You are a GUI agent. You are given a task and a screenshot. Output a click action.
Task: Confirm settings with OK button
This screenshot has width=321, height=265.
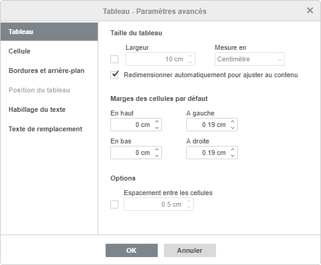coord(132,250)
